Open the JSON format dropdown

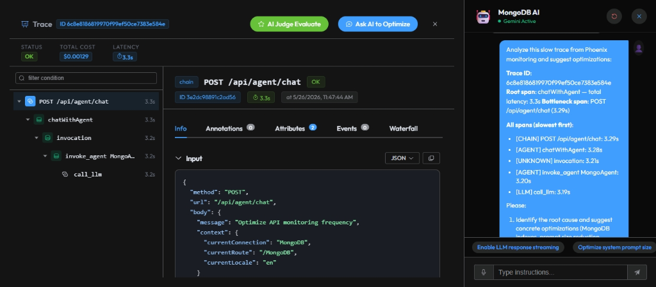click(x=402, y=158)
